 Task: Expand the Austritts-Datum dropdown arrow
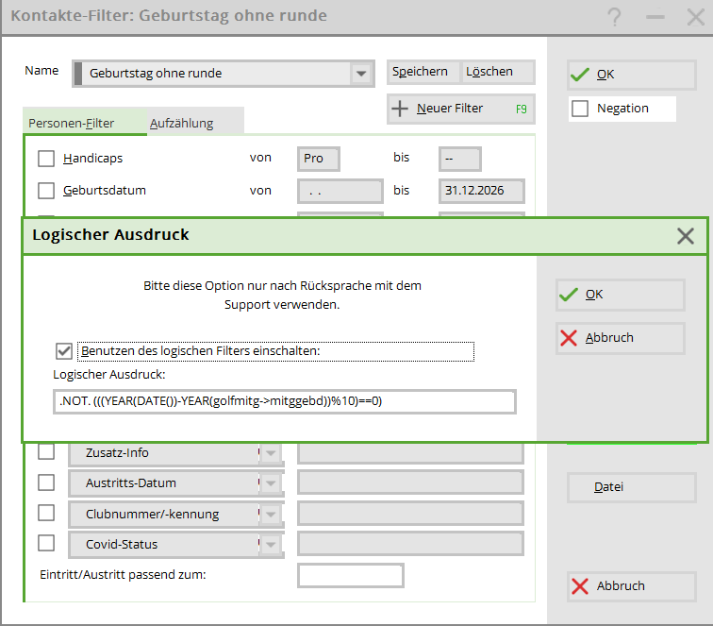(271, 483)
